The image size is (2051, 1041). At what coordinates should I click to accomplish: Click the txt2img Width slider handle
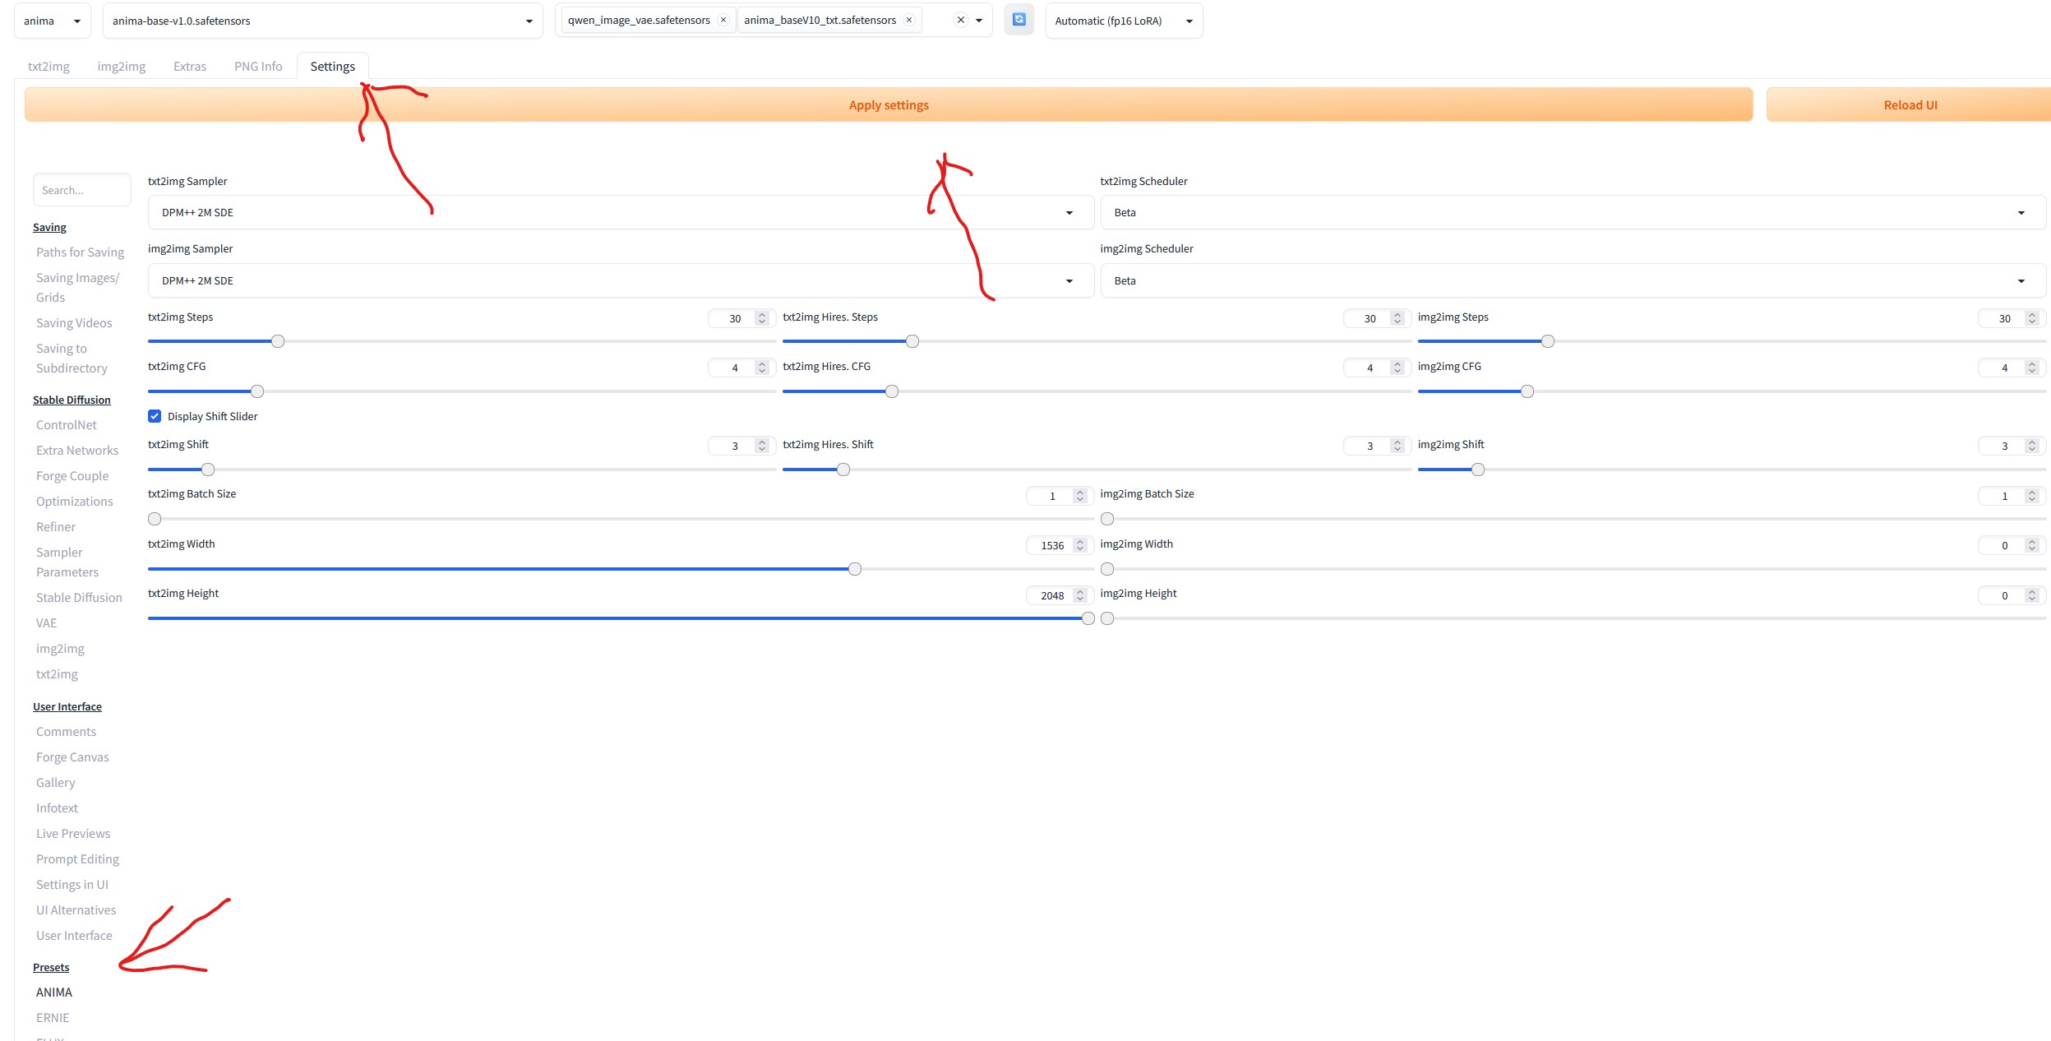855,569
